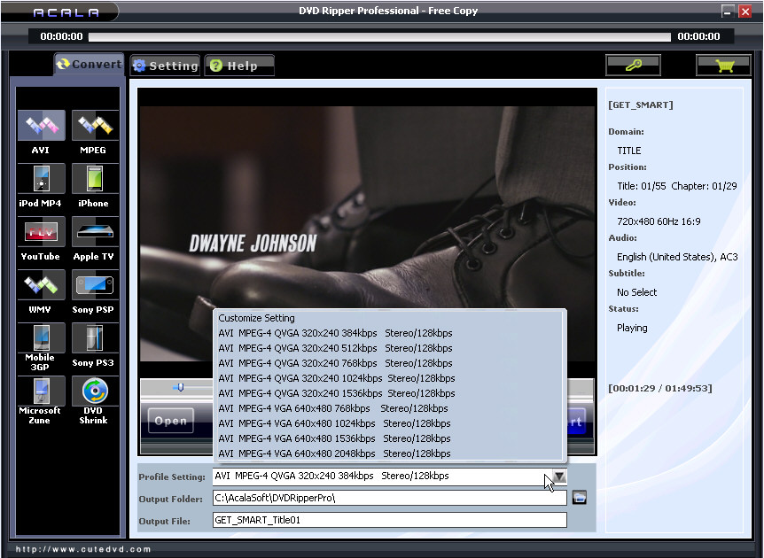Collapse the Profile Setting dropdown arrow
This screenshot has height=558, width=764.
[x=559, y=477]
